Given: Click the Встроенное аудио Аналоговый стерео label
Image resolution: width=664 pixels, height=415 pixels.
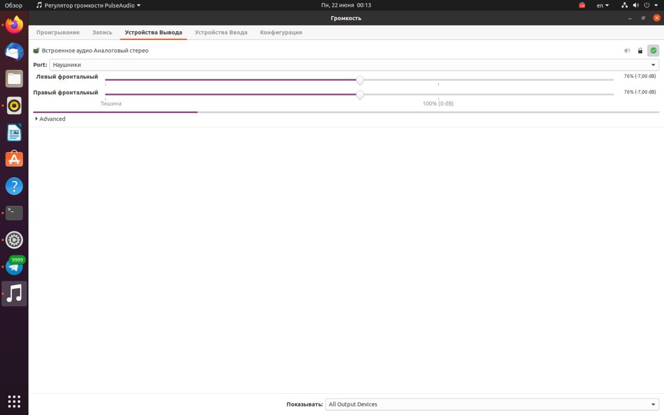Looking at the screenshot, I should coord(95,51).
